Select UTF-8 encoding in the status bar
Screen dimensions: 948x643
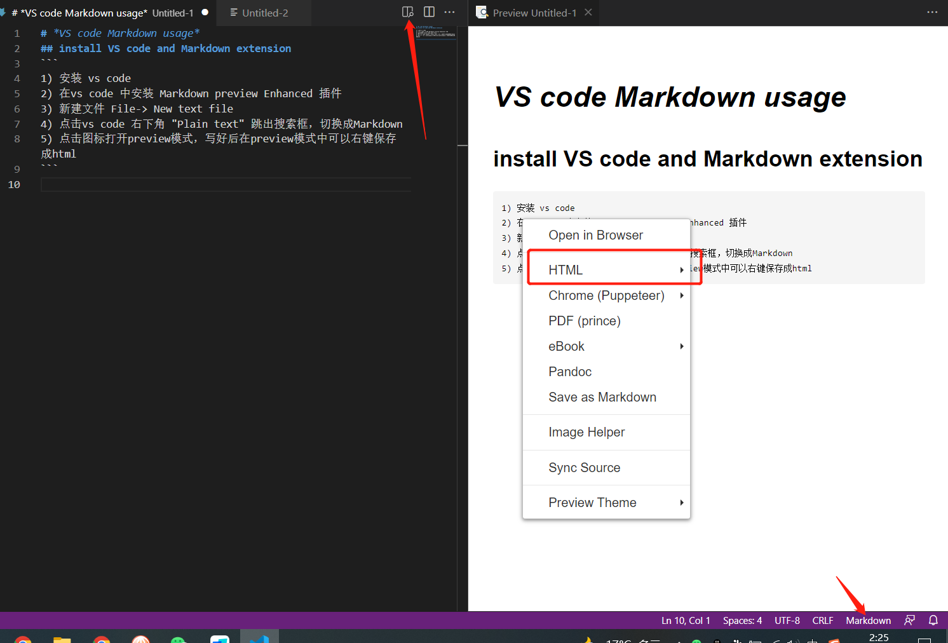point(787,620)
